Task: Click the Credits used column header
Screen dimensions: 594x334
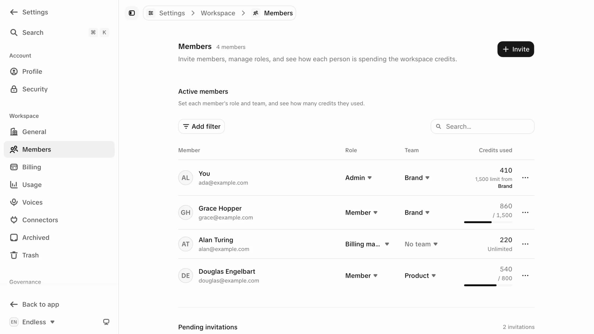Action: (495, 150)
